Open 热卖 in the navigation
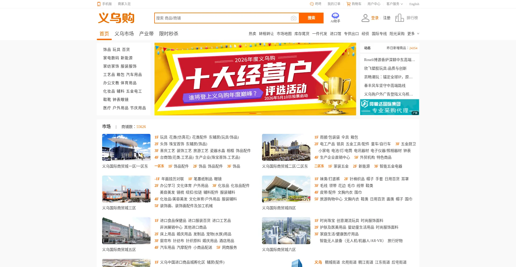The height and width of the screenshot is (267, 516). tap(252, 34)
